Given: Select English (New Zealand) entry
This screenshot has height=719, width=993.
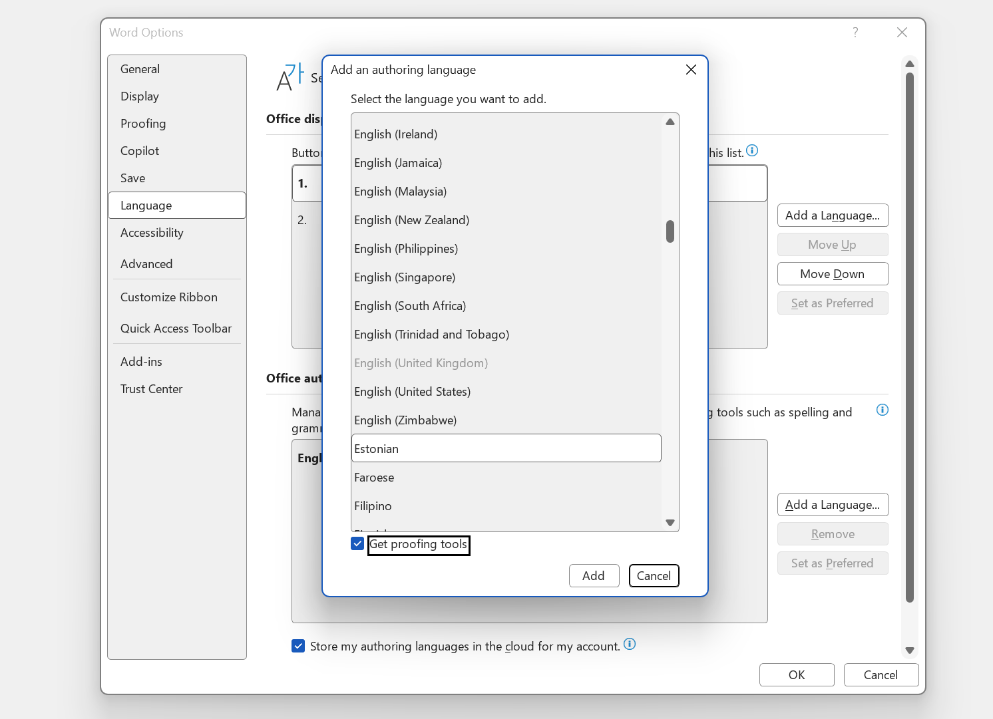Looking at the screenshot, I should coord(506,220).
